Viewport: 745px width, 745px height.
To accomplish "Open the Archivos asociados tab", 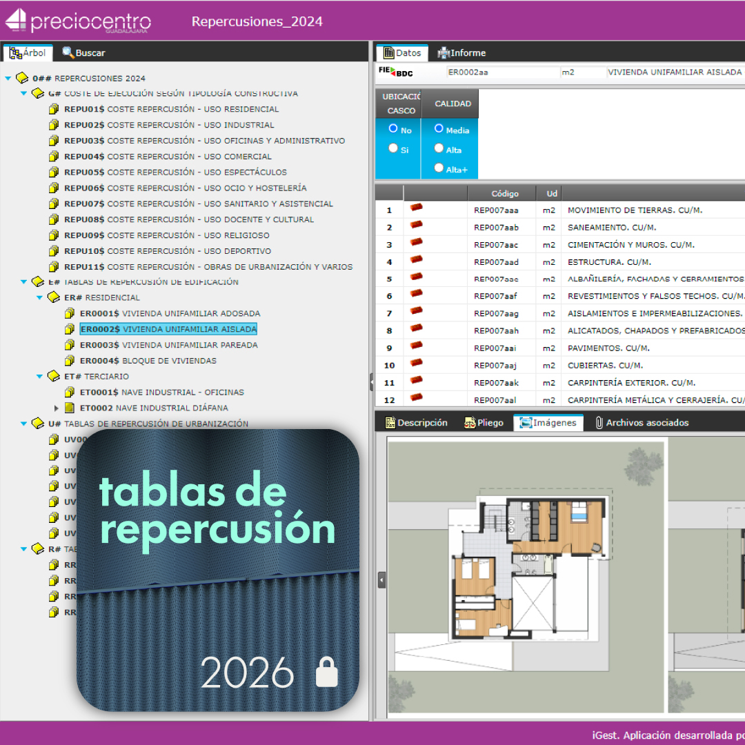I will pos(642,422).
